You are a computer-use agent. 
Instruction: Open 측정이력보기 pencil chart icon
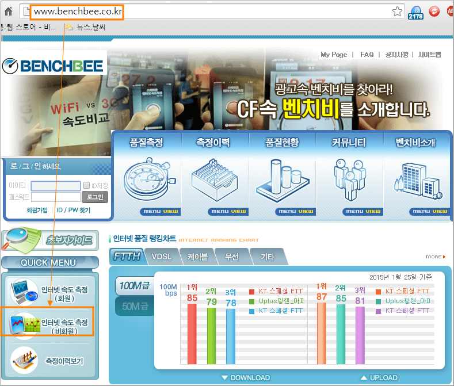(x=24, y=360)
